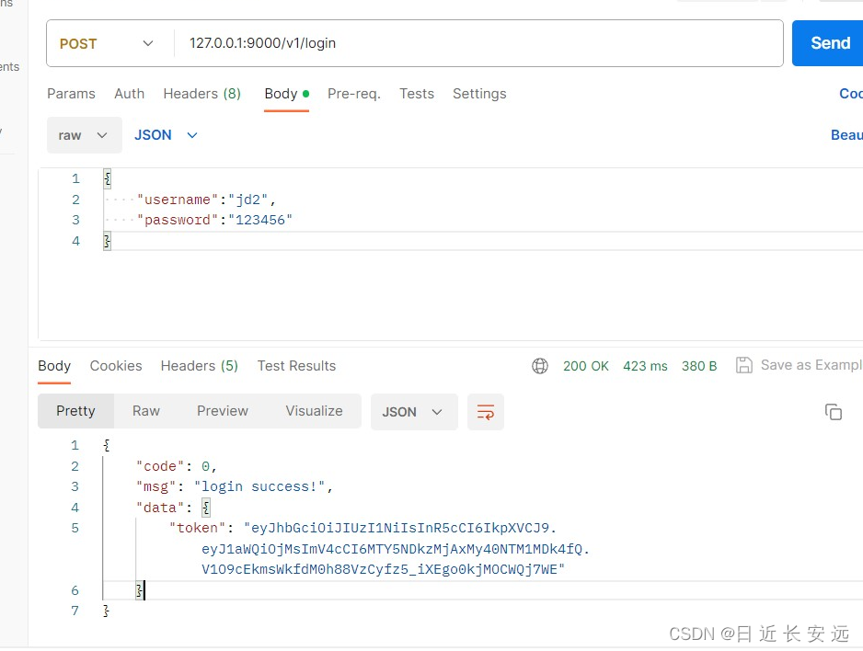Switch to the Params tab
The width and height of the screenshot is (863, 651).
pyautogui.click(x=71, y=94)
